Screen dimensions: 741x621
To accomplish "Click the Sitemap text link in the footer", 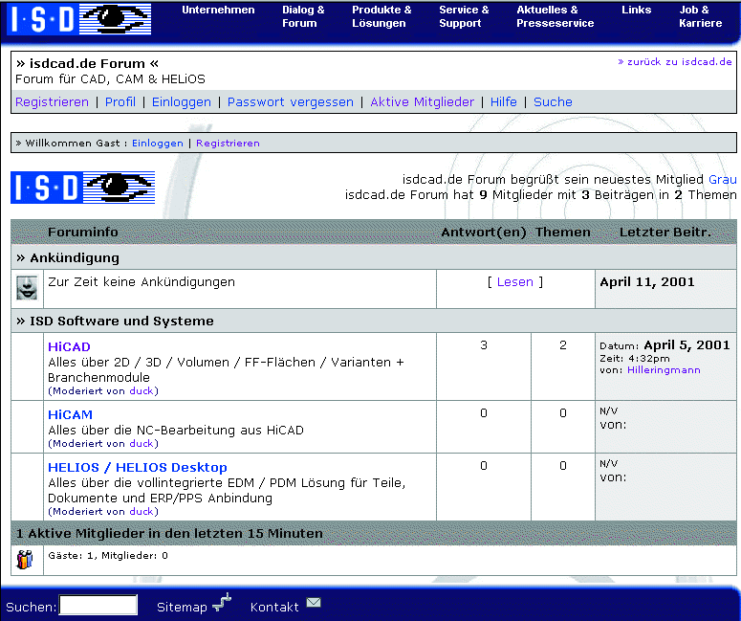I will [x=182, y=608].
